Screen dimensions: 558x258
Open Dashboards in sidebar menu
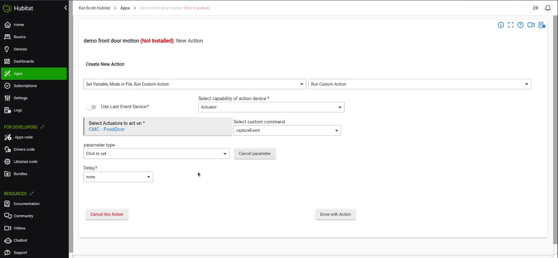34,61
